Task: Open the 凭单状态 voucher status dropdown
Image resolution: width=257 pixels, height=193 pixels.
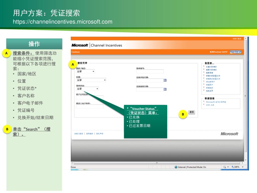Action: coord(87,89)
